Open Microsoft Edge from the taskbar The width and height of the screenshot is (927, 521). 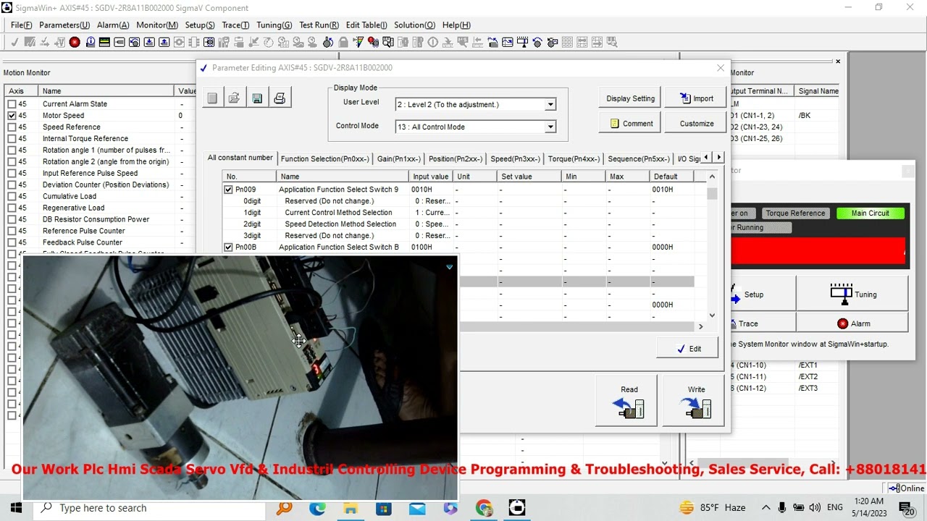317,508
